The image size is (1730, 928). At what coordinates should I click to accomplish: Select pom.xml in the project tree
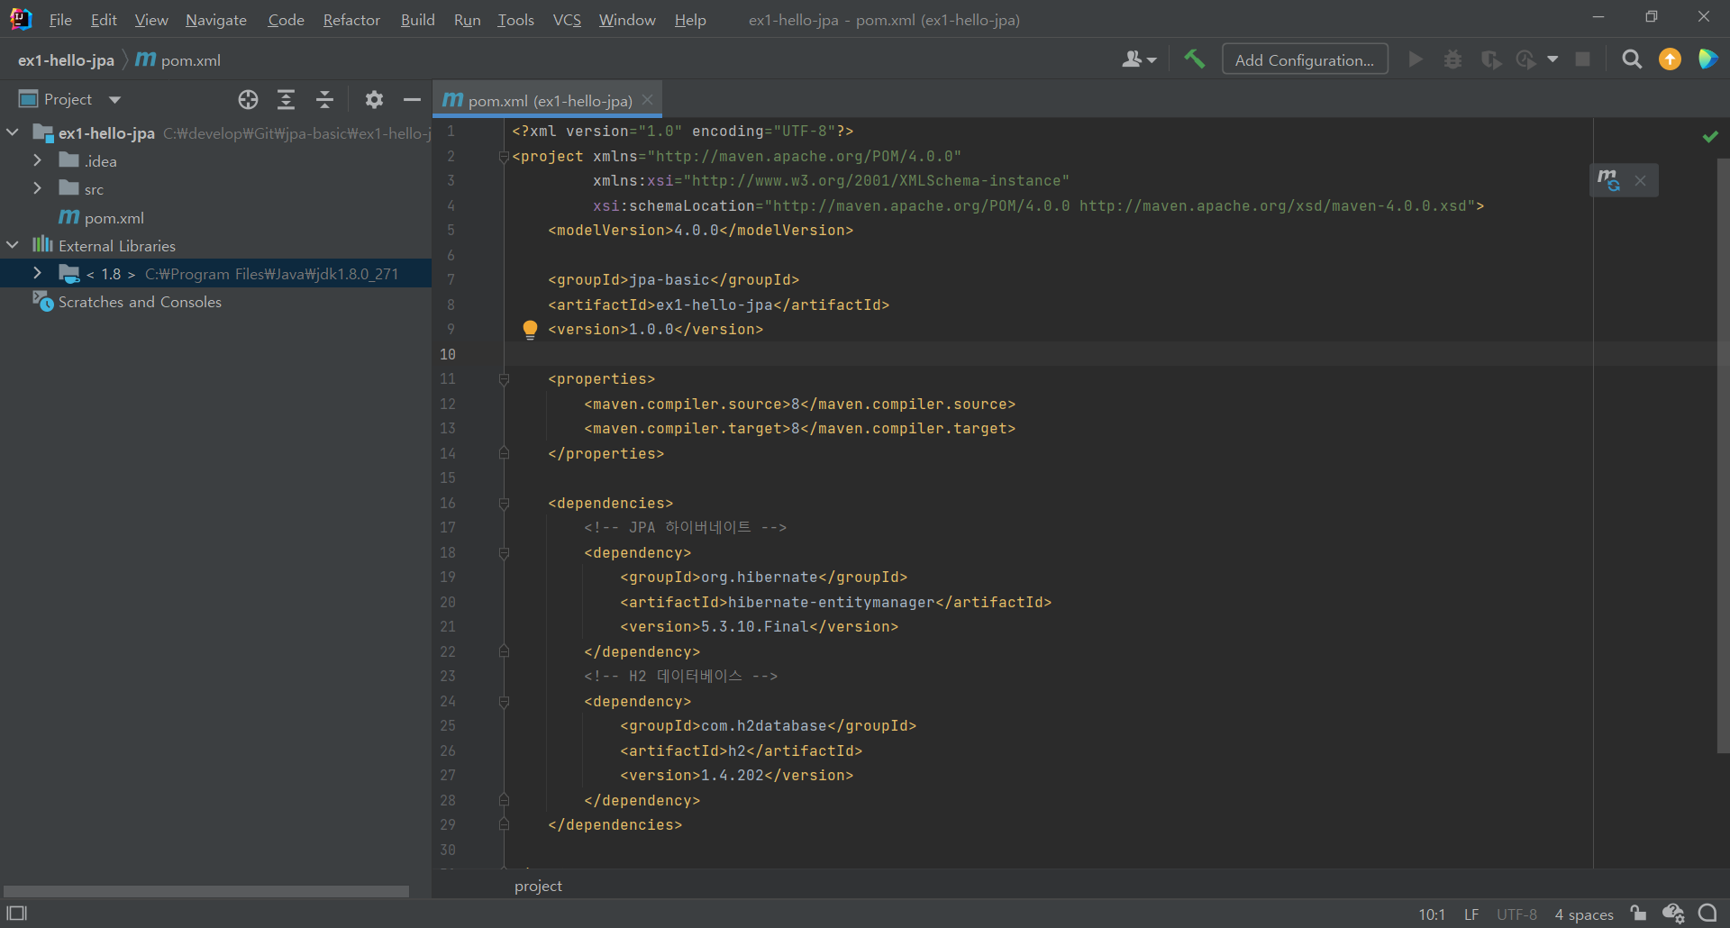coord(114,217)
